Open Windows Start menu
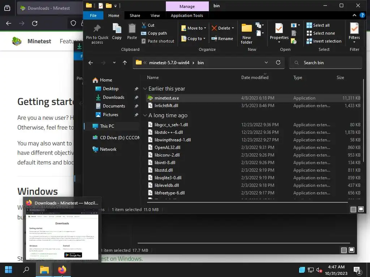The width and height of the screenshot is (370, 277). tap(9, 270)
